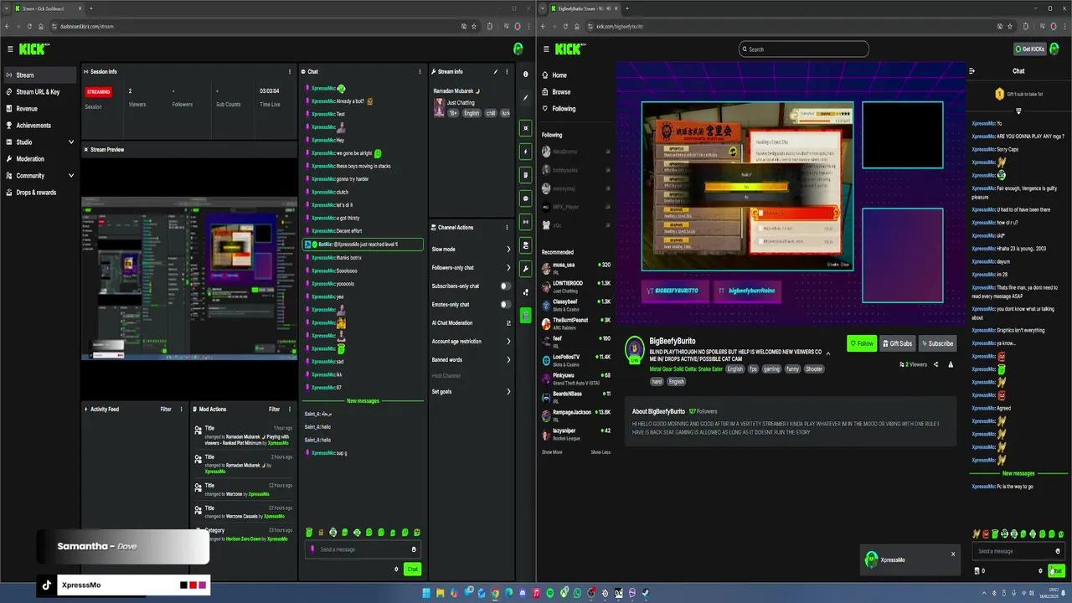Click the Get KICKs button

pyautogui.click(x=1029, y=49)
